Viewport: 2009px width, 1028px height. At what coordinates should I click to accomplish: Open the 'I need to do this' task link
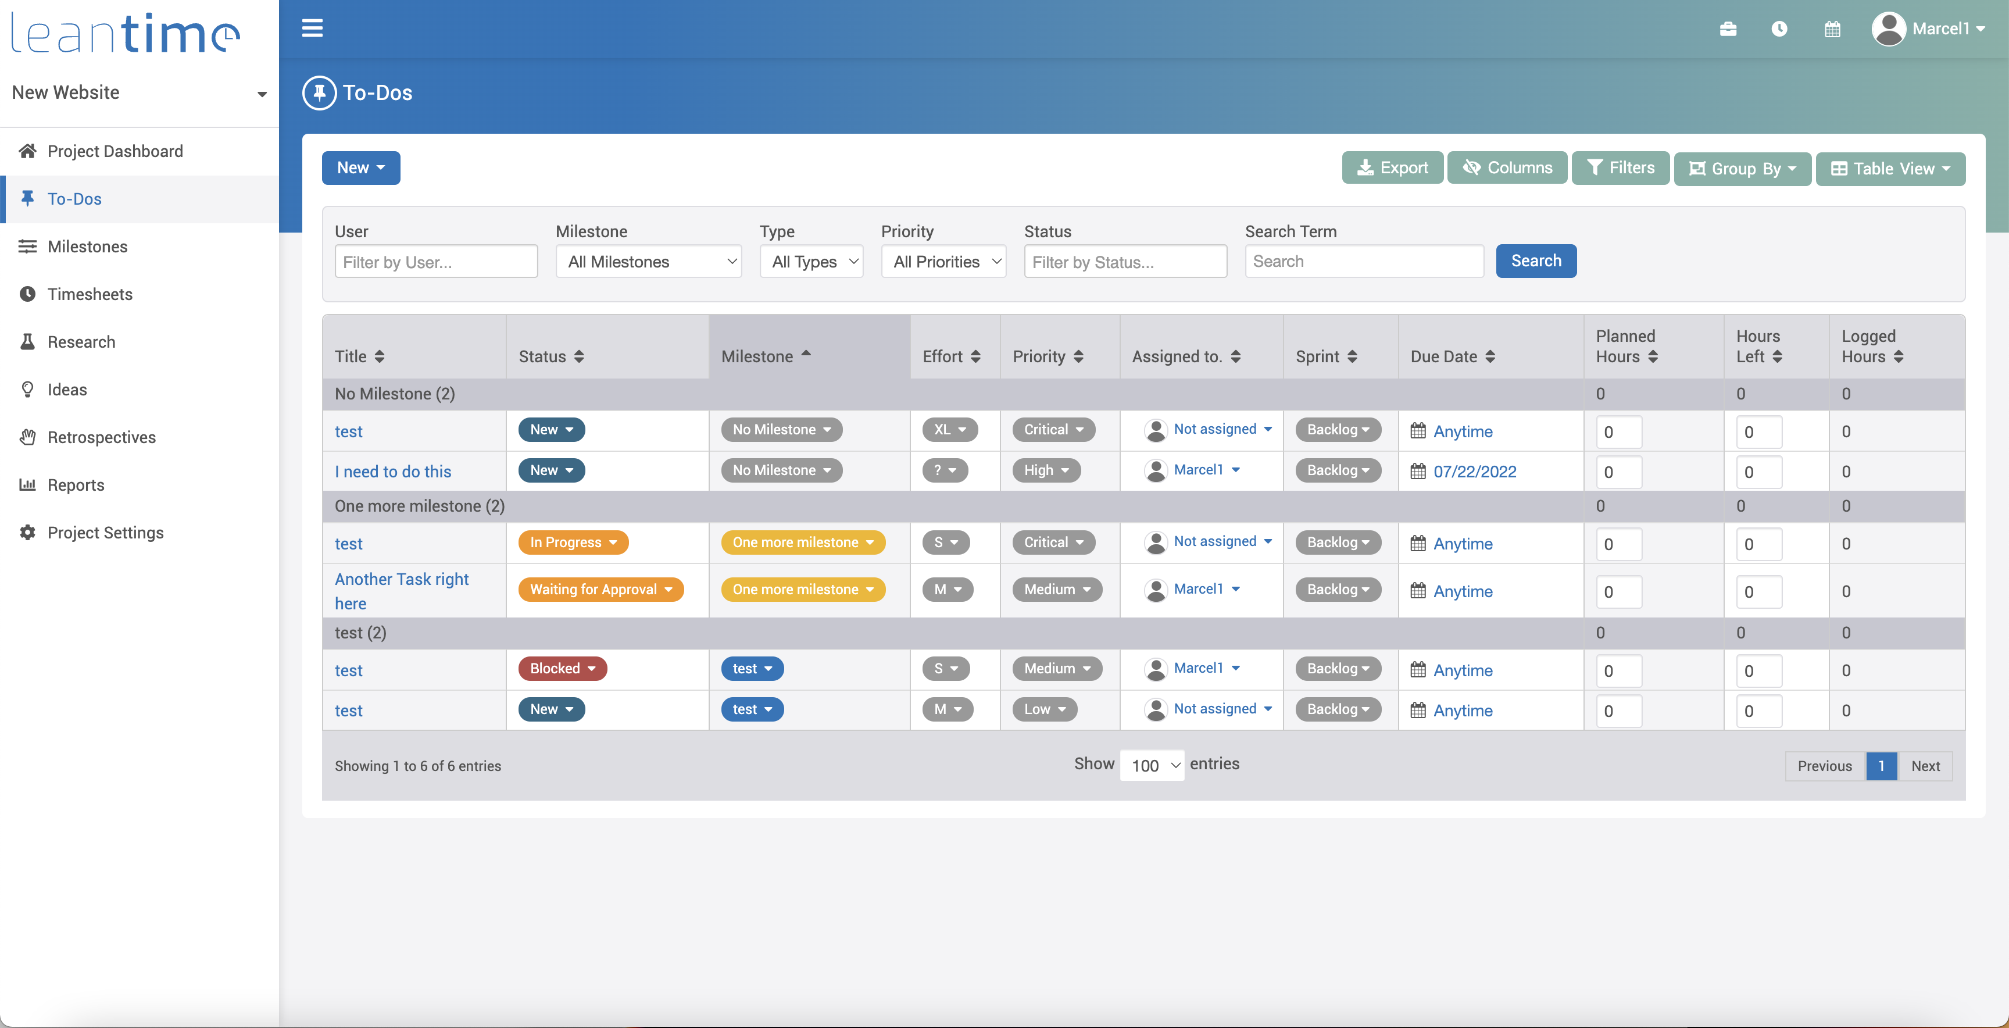tap(392, 471)
